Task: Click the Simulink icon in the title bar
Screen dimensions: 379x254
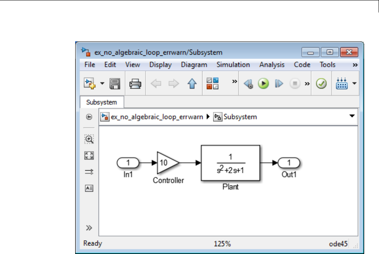Action: click(86, 52)
